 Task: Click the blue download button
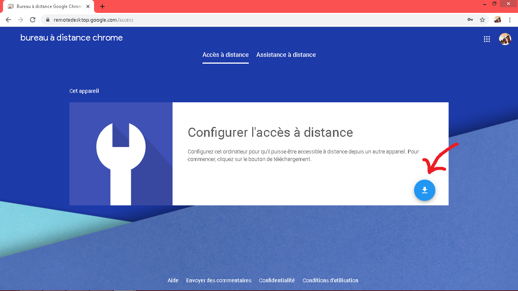pos(425,190)
